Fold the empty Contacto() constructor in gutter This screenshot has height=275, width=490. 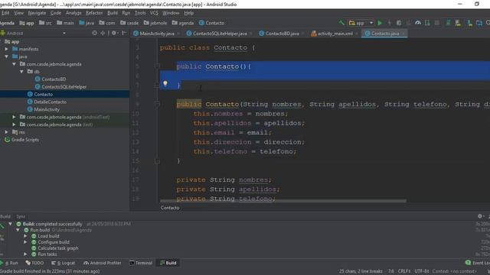[157, 66]
